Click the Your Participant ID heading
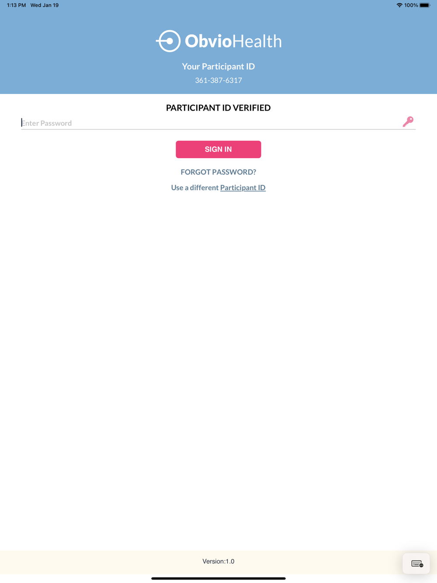 218,66
